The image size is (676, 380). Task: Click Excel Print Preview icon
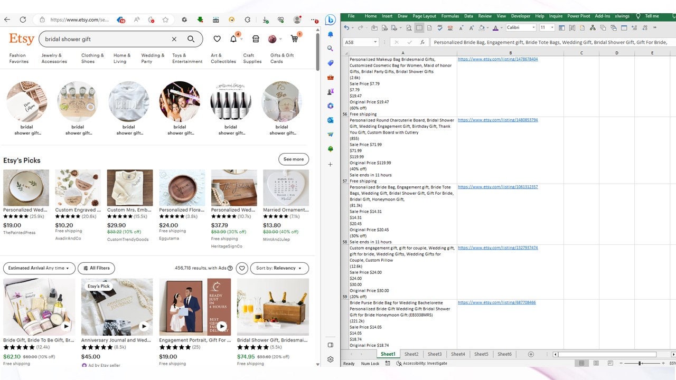pyautogui.click(x=409, y=28)
